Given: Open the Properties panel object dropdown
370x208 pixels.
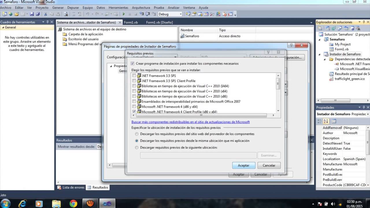Looking at the screenshot, I should click(x=367, y=114).
